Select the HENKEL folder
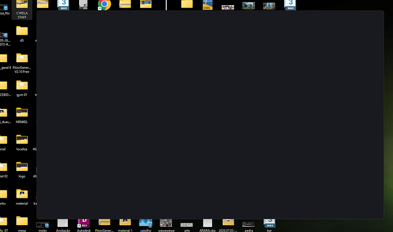The height and width of the screenshot is (232, 393). tap(22, 112)
